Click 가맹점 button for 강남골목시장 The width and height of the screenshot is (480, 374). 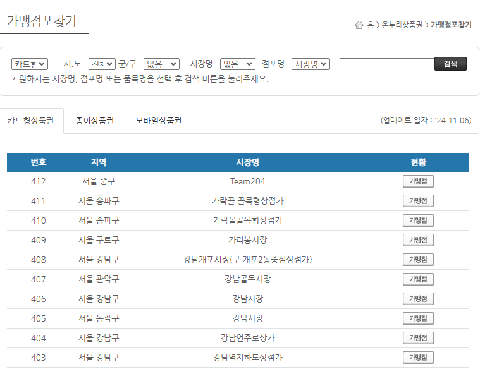click(x=418, y=279)
